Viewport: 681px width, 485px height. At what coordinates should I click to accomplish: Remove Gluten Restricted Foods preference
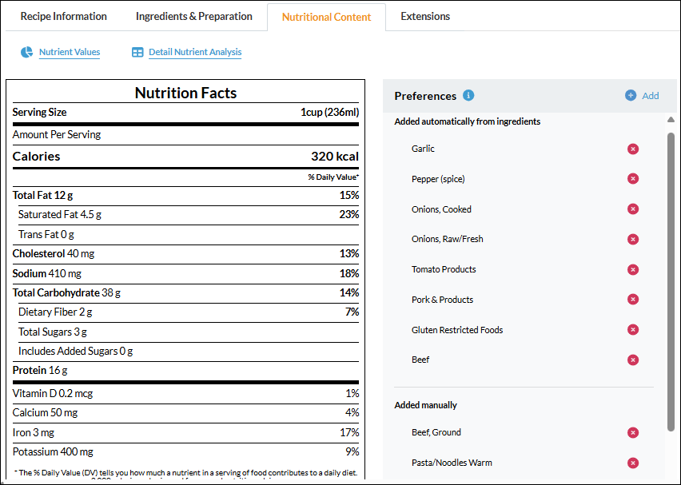click(633, 329)
